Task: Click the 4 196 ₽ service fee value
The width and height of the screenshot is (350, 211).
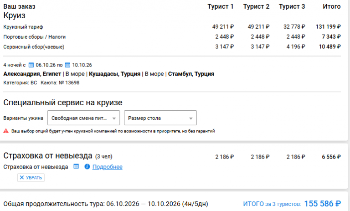Action: click(296, 46)
